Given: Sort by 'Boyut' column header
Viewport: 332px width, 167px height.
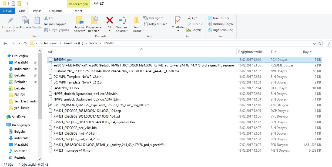Looking at the screenshot, I should point(307,52).
